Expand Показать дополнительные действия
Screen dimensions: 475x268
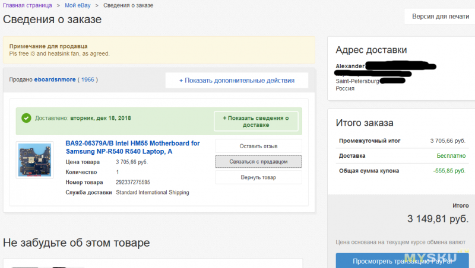coord(236,81)
